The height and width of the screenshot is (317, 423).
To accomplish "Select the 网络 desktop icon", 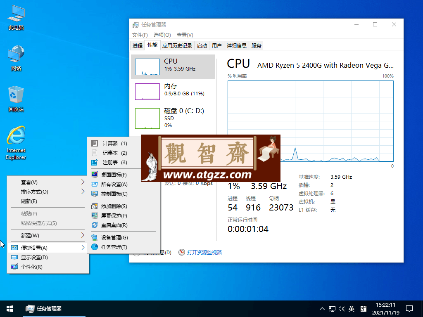I will click(16, 58).
